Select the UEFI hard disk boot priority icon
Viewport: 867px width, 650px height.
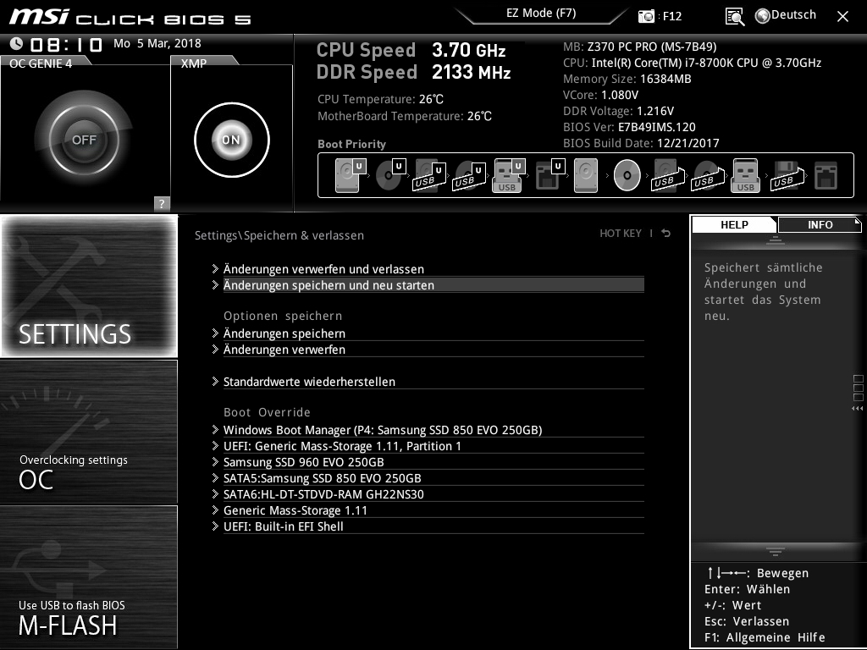coord(351,175)
